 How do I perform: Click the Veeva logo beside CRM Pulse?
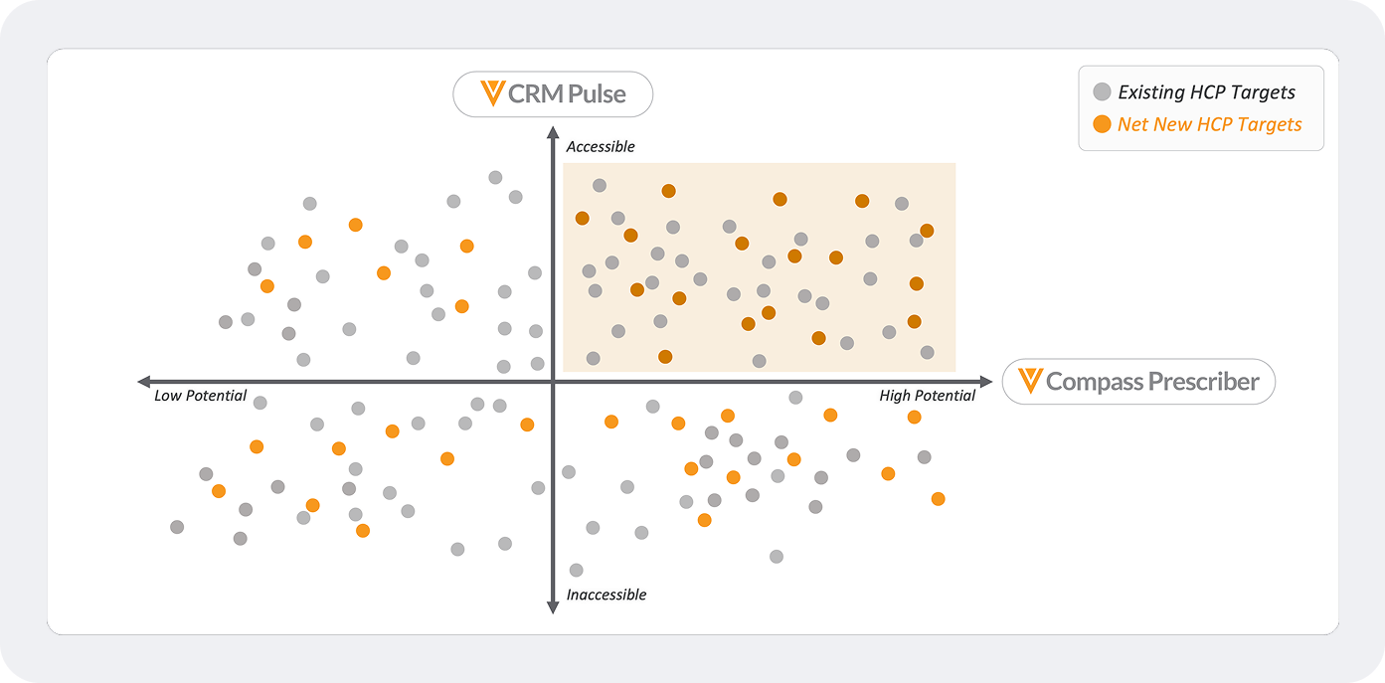click(x=492, y=93)
